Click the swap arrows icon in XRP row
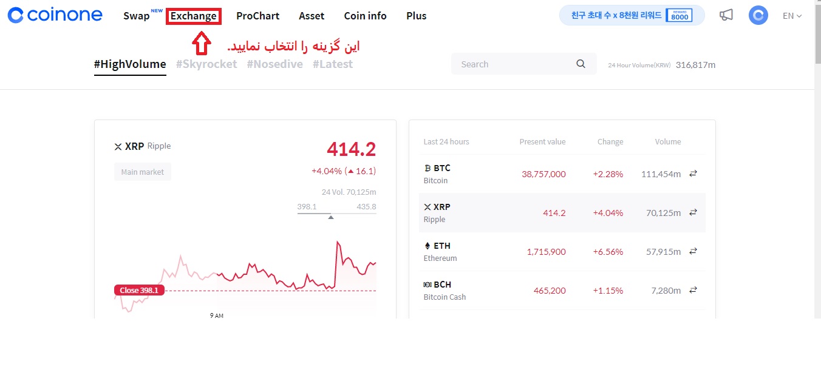Image resolution: width=821 pixels, height=378 pixels. pyautogui.click(x=693, y=212)
